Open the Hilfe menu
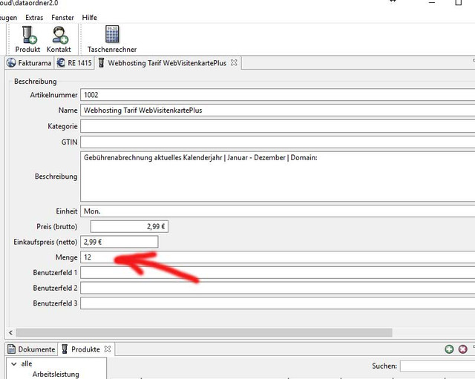 89,18
